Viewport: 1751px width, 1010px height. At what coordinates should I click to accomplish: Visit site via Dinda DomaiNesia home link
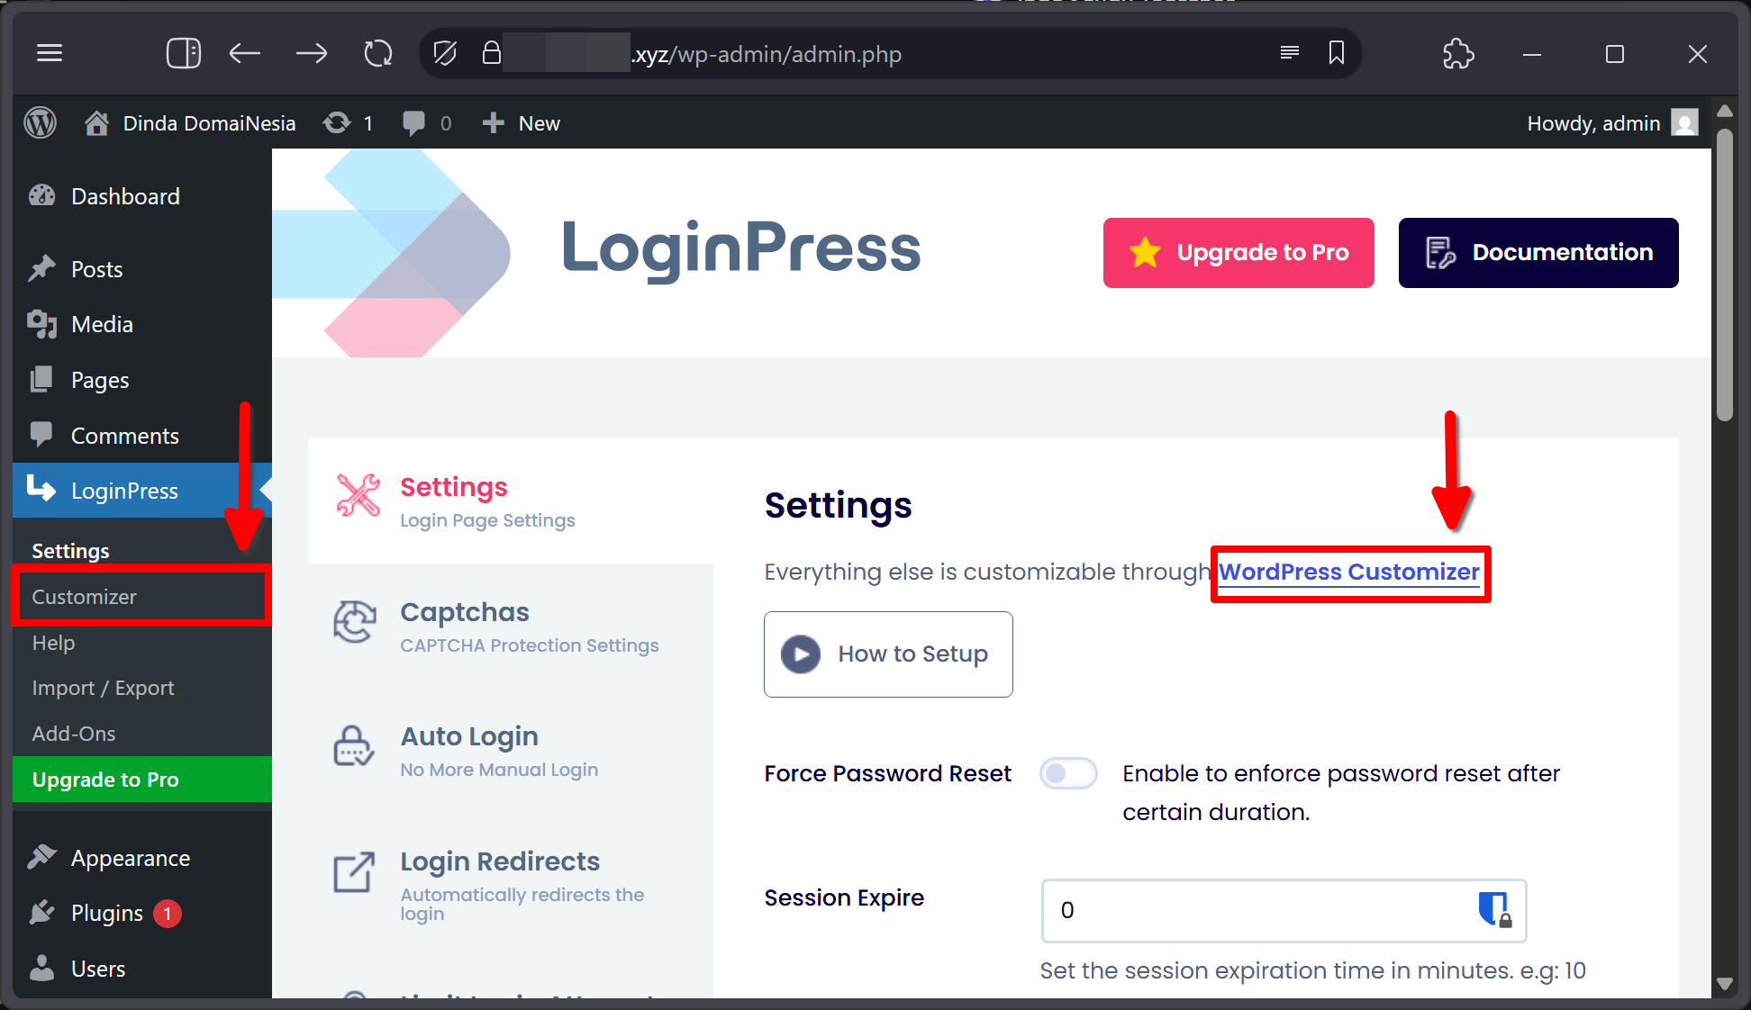click(x=190, y=122)
